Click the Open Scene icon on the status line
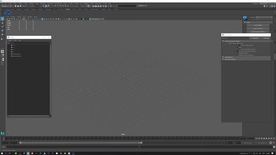276x155 pixels. (18, 6)
